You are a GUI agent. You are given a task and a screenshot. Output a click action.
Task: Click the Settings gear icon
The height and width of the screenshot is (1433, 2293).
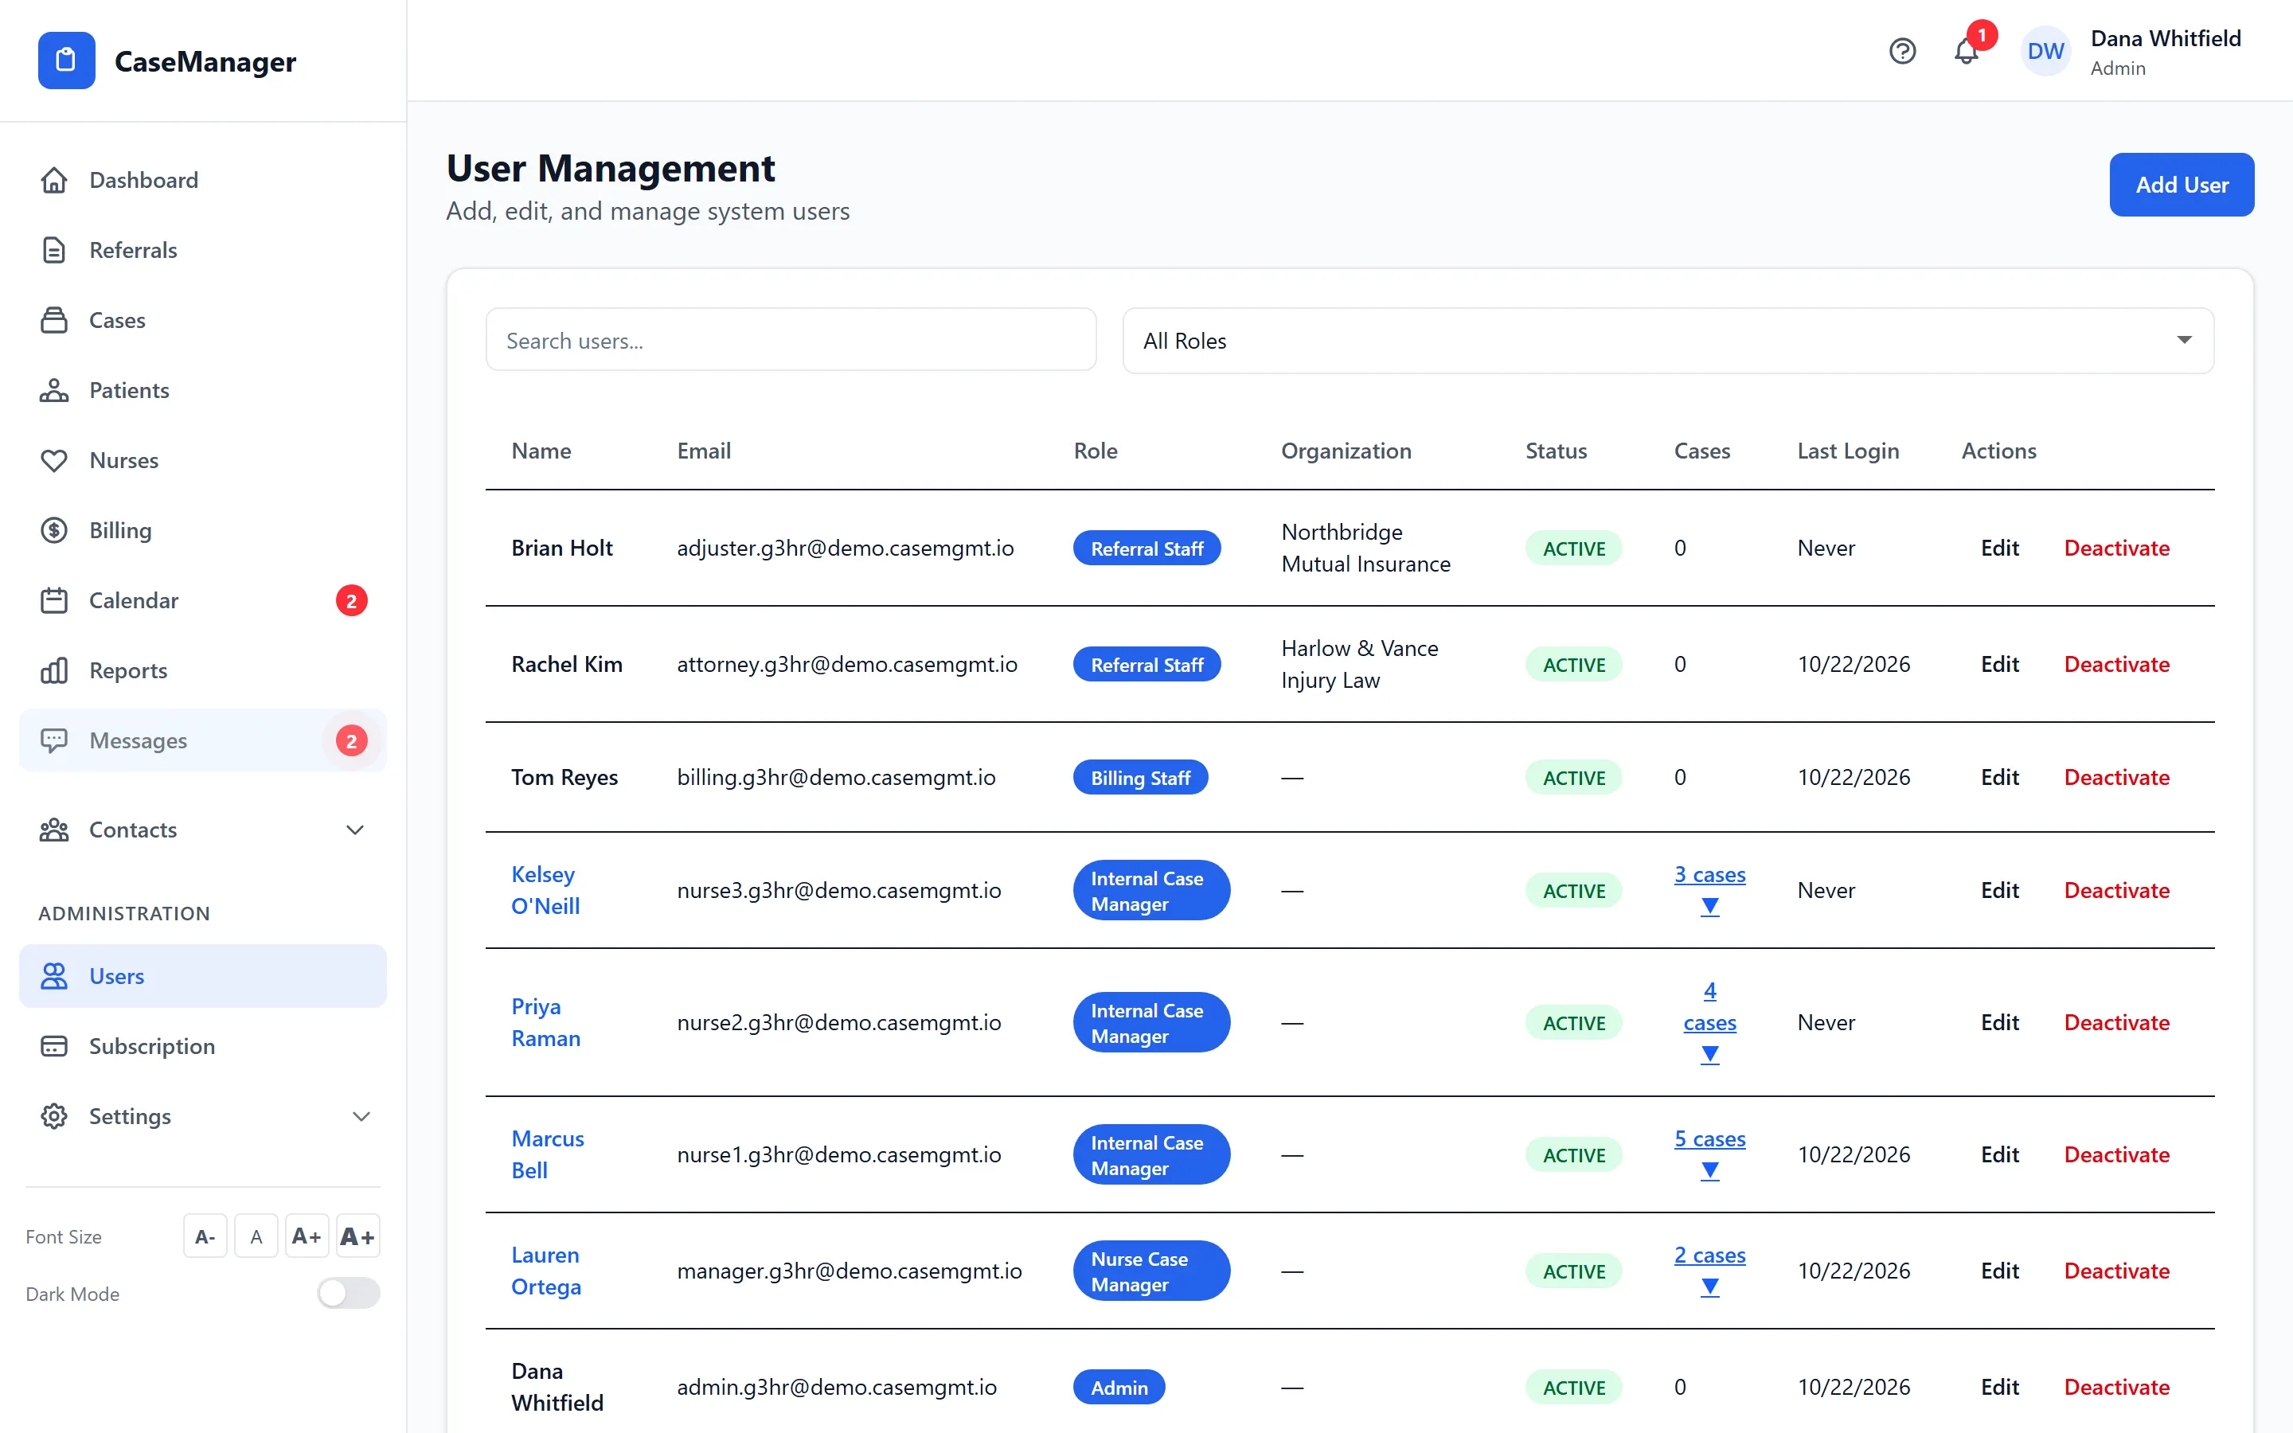coord(54,1116)
